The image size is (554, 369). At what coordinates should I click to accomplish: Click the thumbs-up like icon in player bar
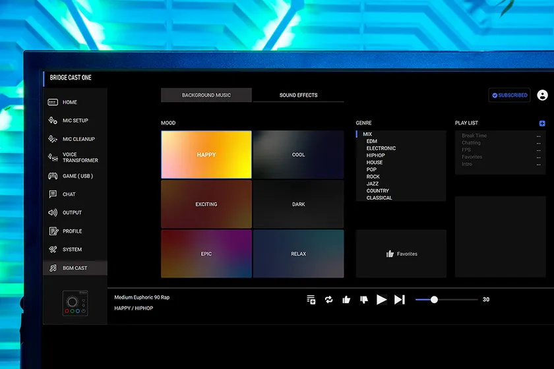(x=346, y=300)
